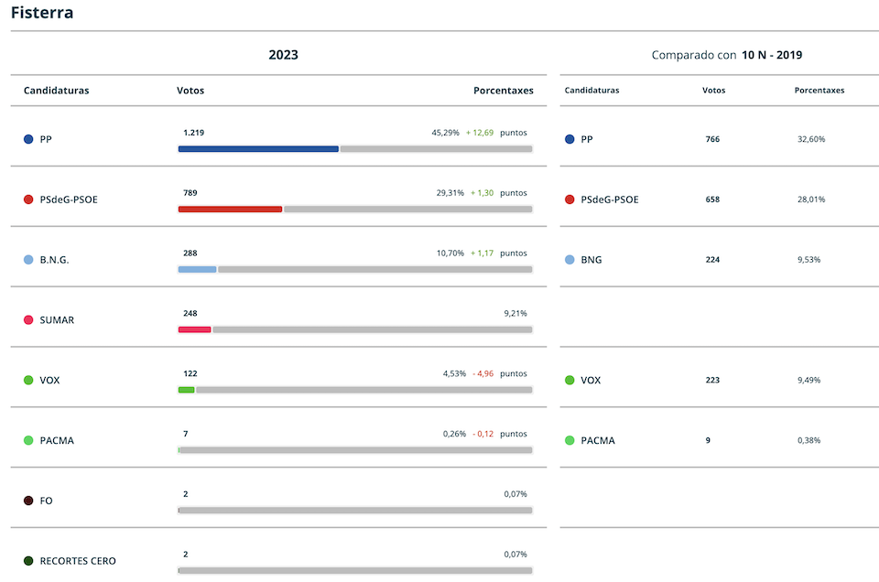Select the Candidaturas header in 2019 comparison
Screen dimensions: 879x582
tap(591, 91)
